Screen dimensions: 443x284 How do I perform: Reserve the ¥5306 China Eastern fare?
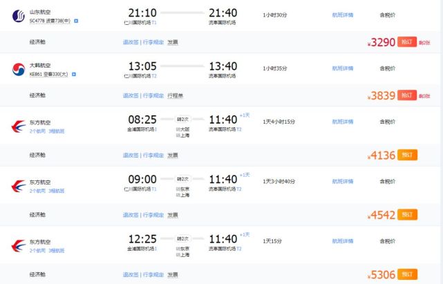[407, 274]
